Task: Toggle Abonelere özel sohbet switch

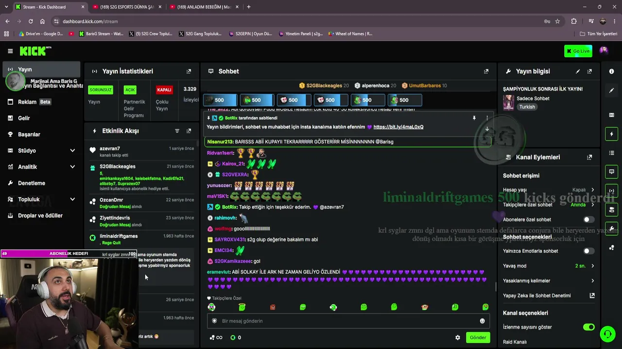Action: (x=588, y=220)
